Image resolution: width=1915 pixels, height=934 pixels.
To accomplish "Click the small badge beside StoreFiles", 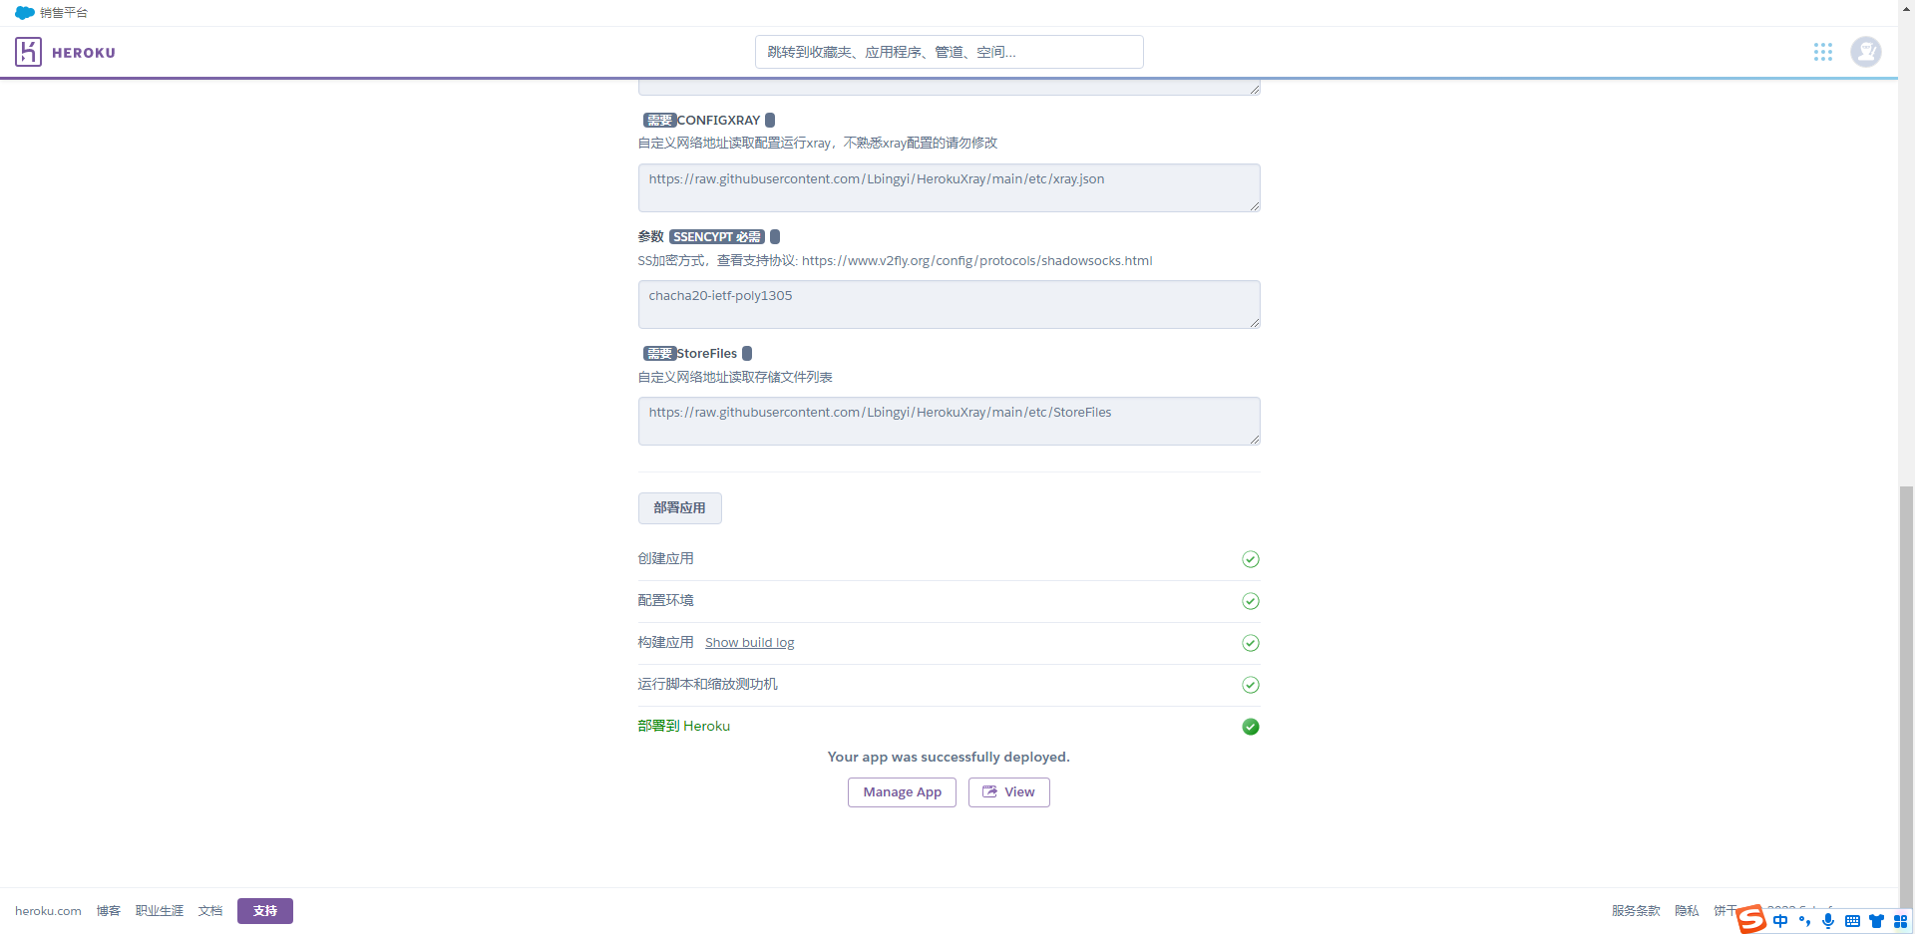I will pyautogui.click(x=747, y=354).
